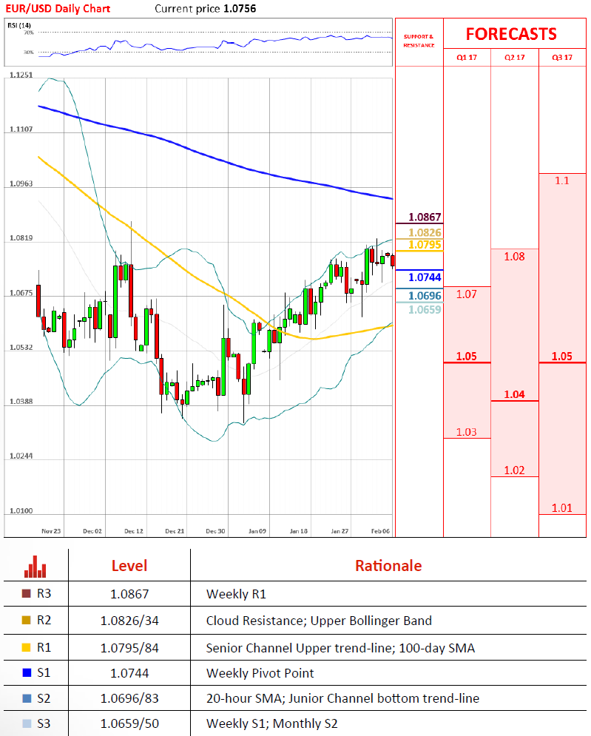
Task: Click the Jan 27 date label
Action: 340,531
